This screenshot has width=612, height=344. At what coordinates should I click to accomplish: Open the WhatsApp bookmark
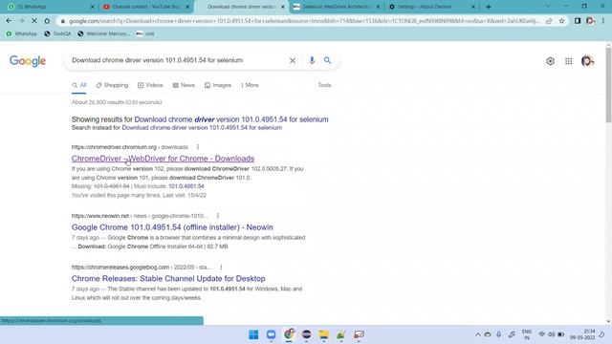21,34
